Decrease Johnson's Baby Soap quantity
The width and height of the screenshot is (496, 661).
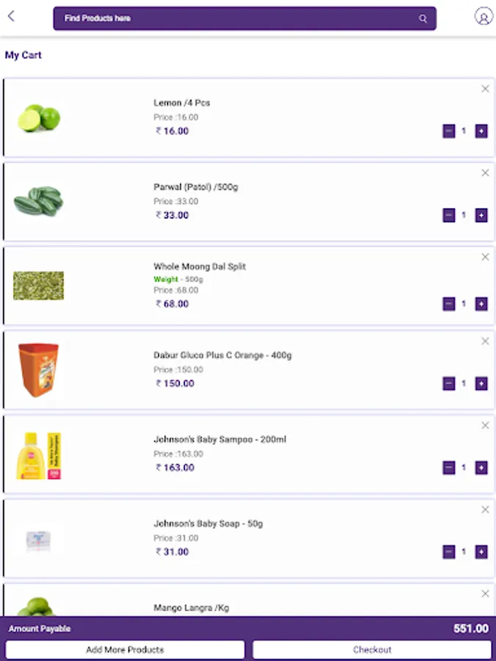pyautogui.click(x=449, y=552)
